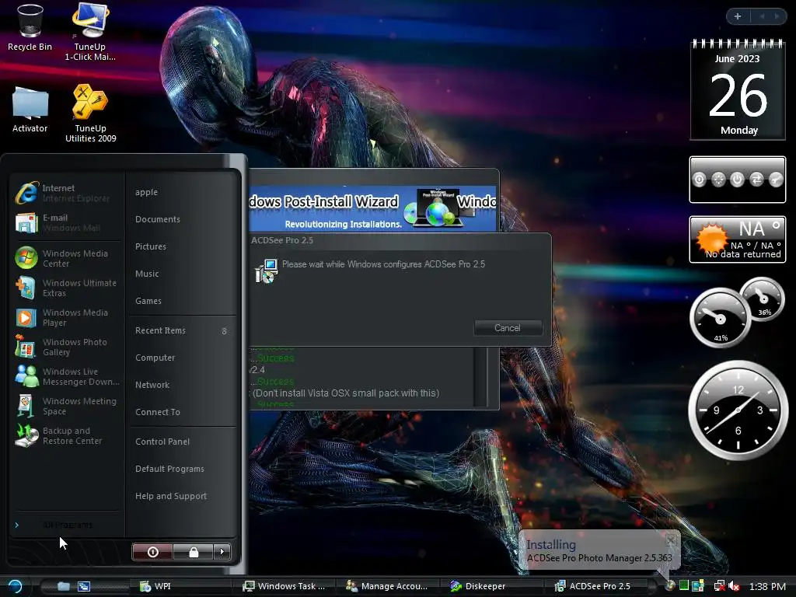
Task: Switch to ACDSee Pro 2.5 taskbar button
Action: pyautogui.click(x=597, y=586)
